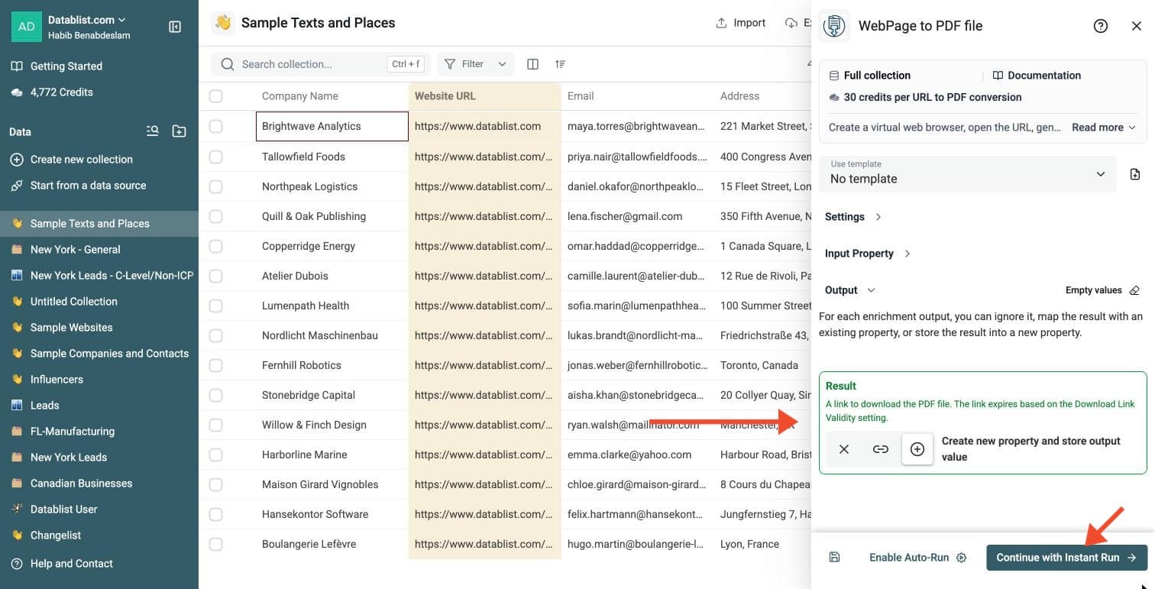Expand the Settings section

pos(853,217)
